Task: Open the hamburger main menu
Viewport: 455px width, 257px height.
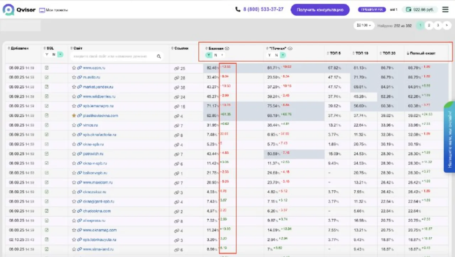Action: click(x=445, y=10)
